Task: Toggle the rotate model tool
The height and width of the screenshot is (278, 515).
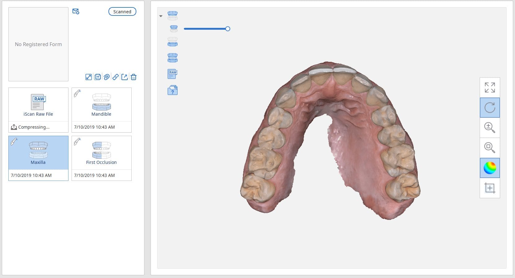Action: [490, 108]
